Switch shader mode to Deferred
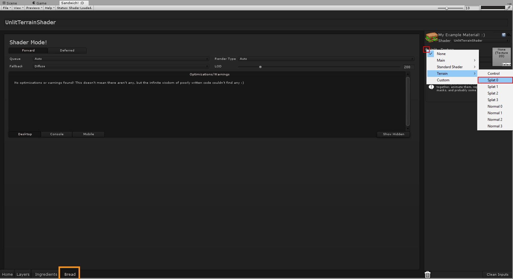 click(67, 51)
